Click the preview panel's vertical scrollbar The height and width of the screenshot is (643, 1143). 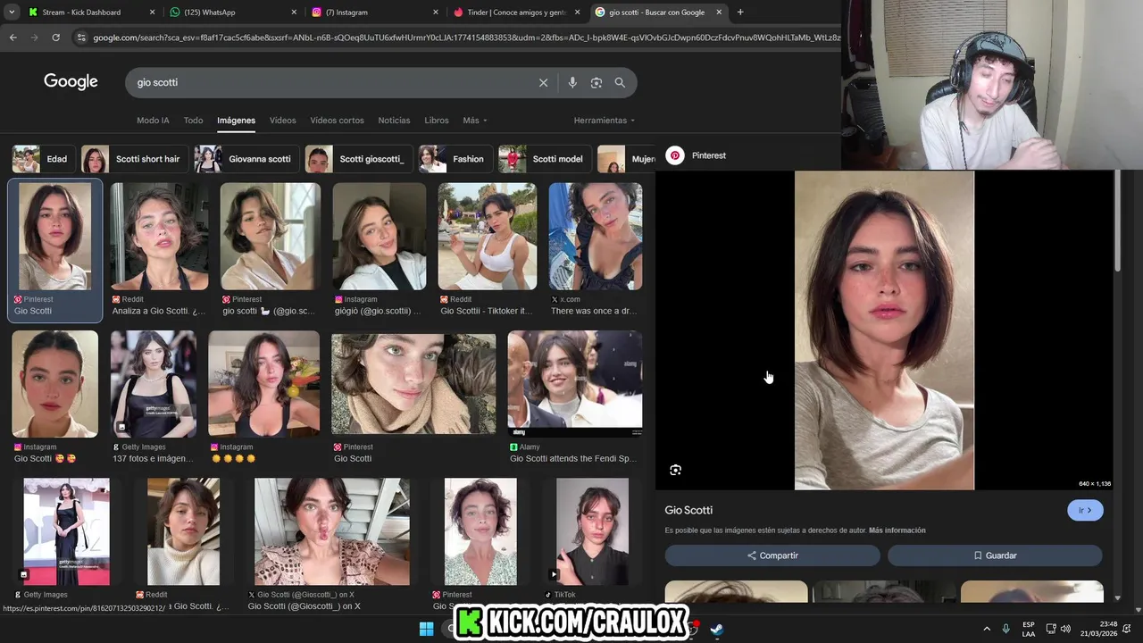coord(1117,221)
